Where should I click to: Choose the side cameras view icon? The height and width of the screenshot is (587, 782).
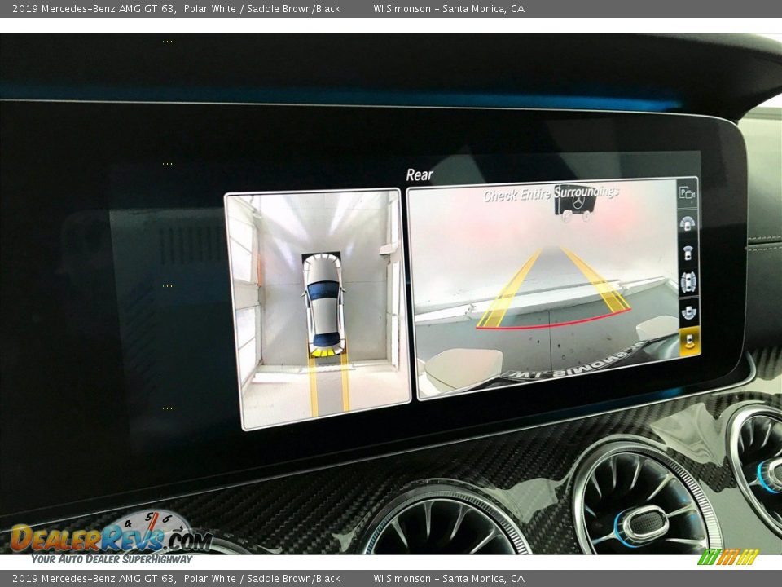point(688,282)
